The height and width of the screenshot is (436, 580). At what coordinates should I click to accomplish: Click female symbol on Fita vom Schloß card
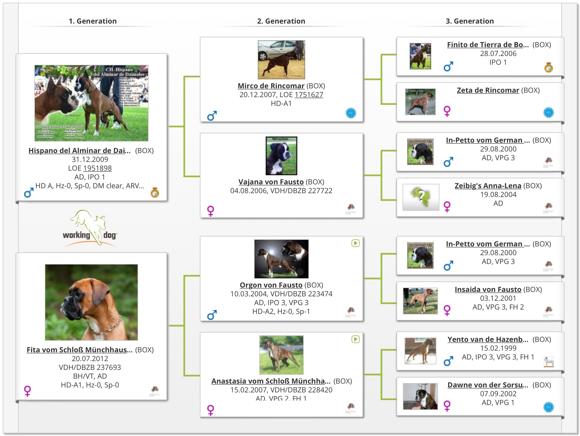pyautogui.click(x=27, y=391)
